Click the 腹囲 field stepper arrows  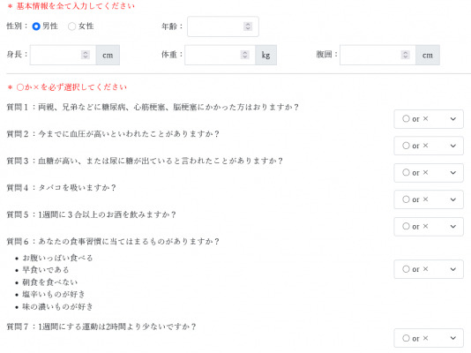pos(405,55)
